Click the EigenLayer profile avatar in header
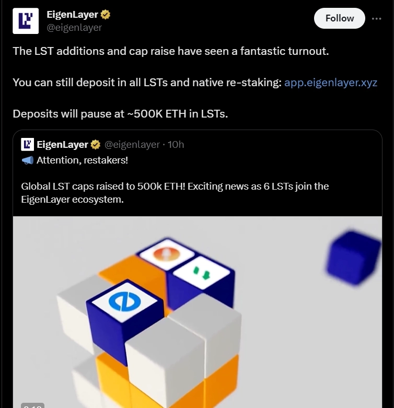 [x=25, y=21]
